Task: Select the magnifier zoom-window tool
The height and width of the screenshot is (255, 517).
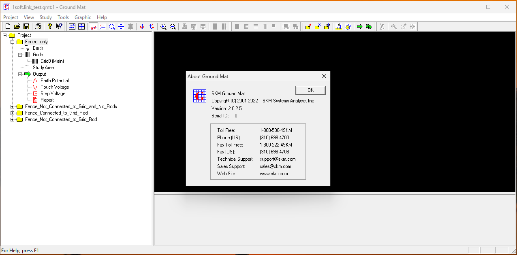Action: click(x=112, y=27)
